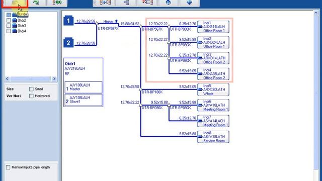Select indoor unit Indr4 ARXA36LATH
Image resolution: width=322 pixels, height=181 pixels.
click(x=213, y=74)
